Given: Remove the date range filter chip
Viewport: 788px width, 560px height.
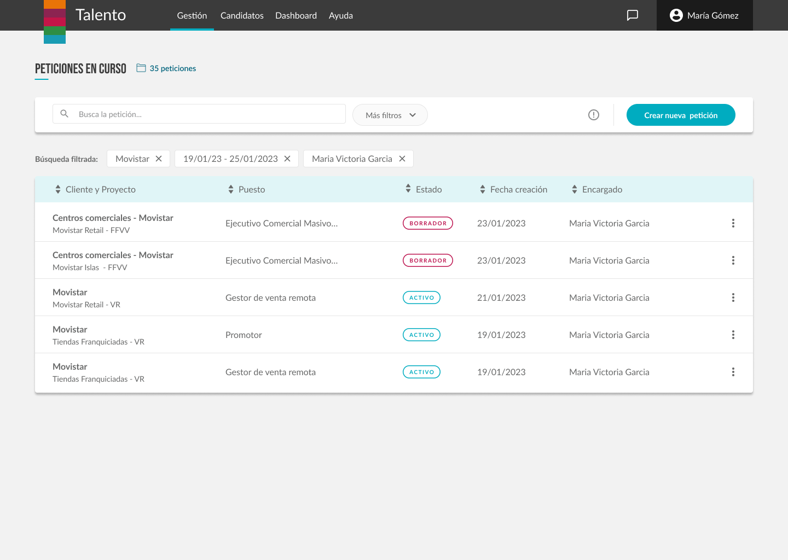Looking at the screenshot, I should [x=287, y=159].
